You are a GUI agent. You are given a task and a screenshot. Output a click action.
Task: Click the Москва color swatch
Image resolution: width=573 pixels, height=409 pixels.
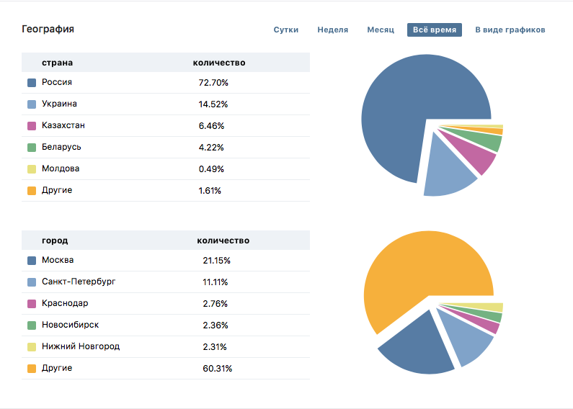pos(32,261)
